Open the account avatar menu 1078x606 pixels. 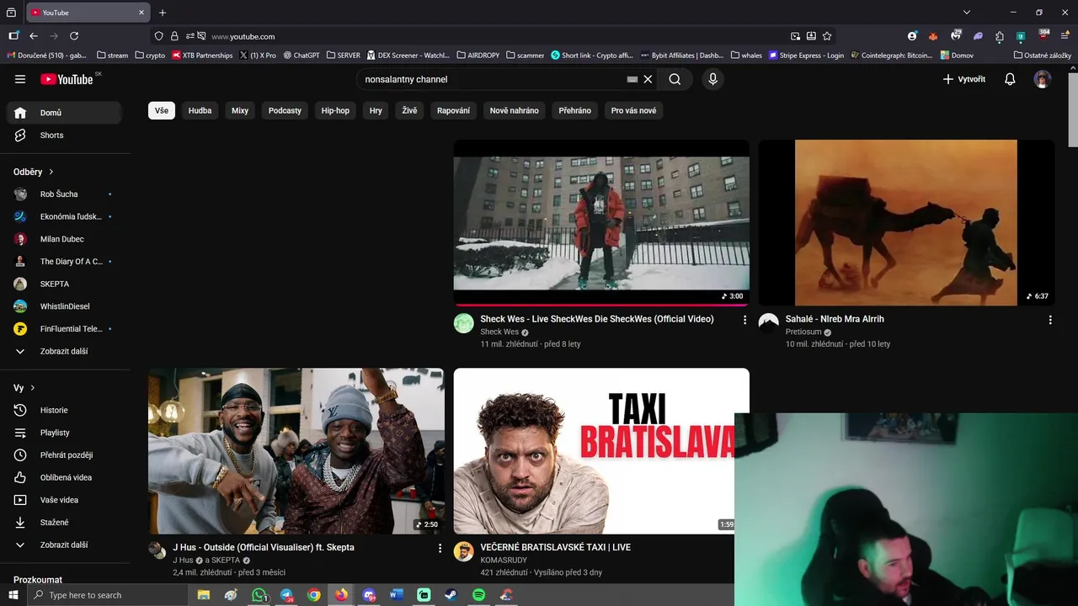[x=1043, y=79]
